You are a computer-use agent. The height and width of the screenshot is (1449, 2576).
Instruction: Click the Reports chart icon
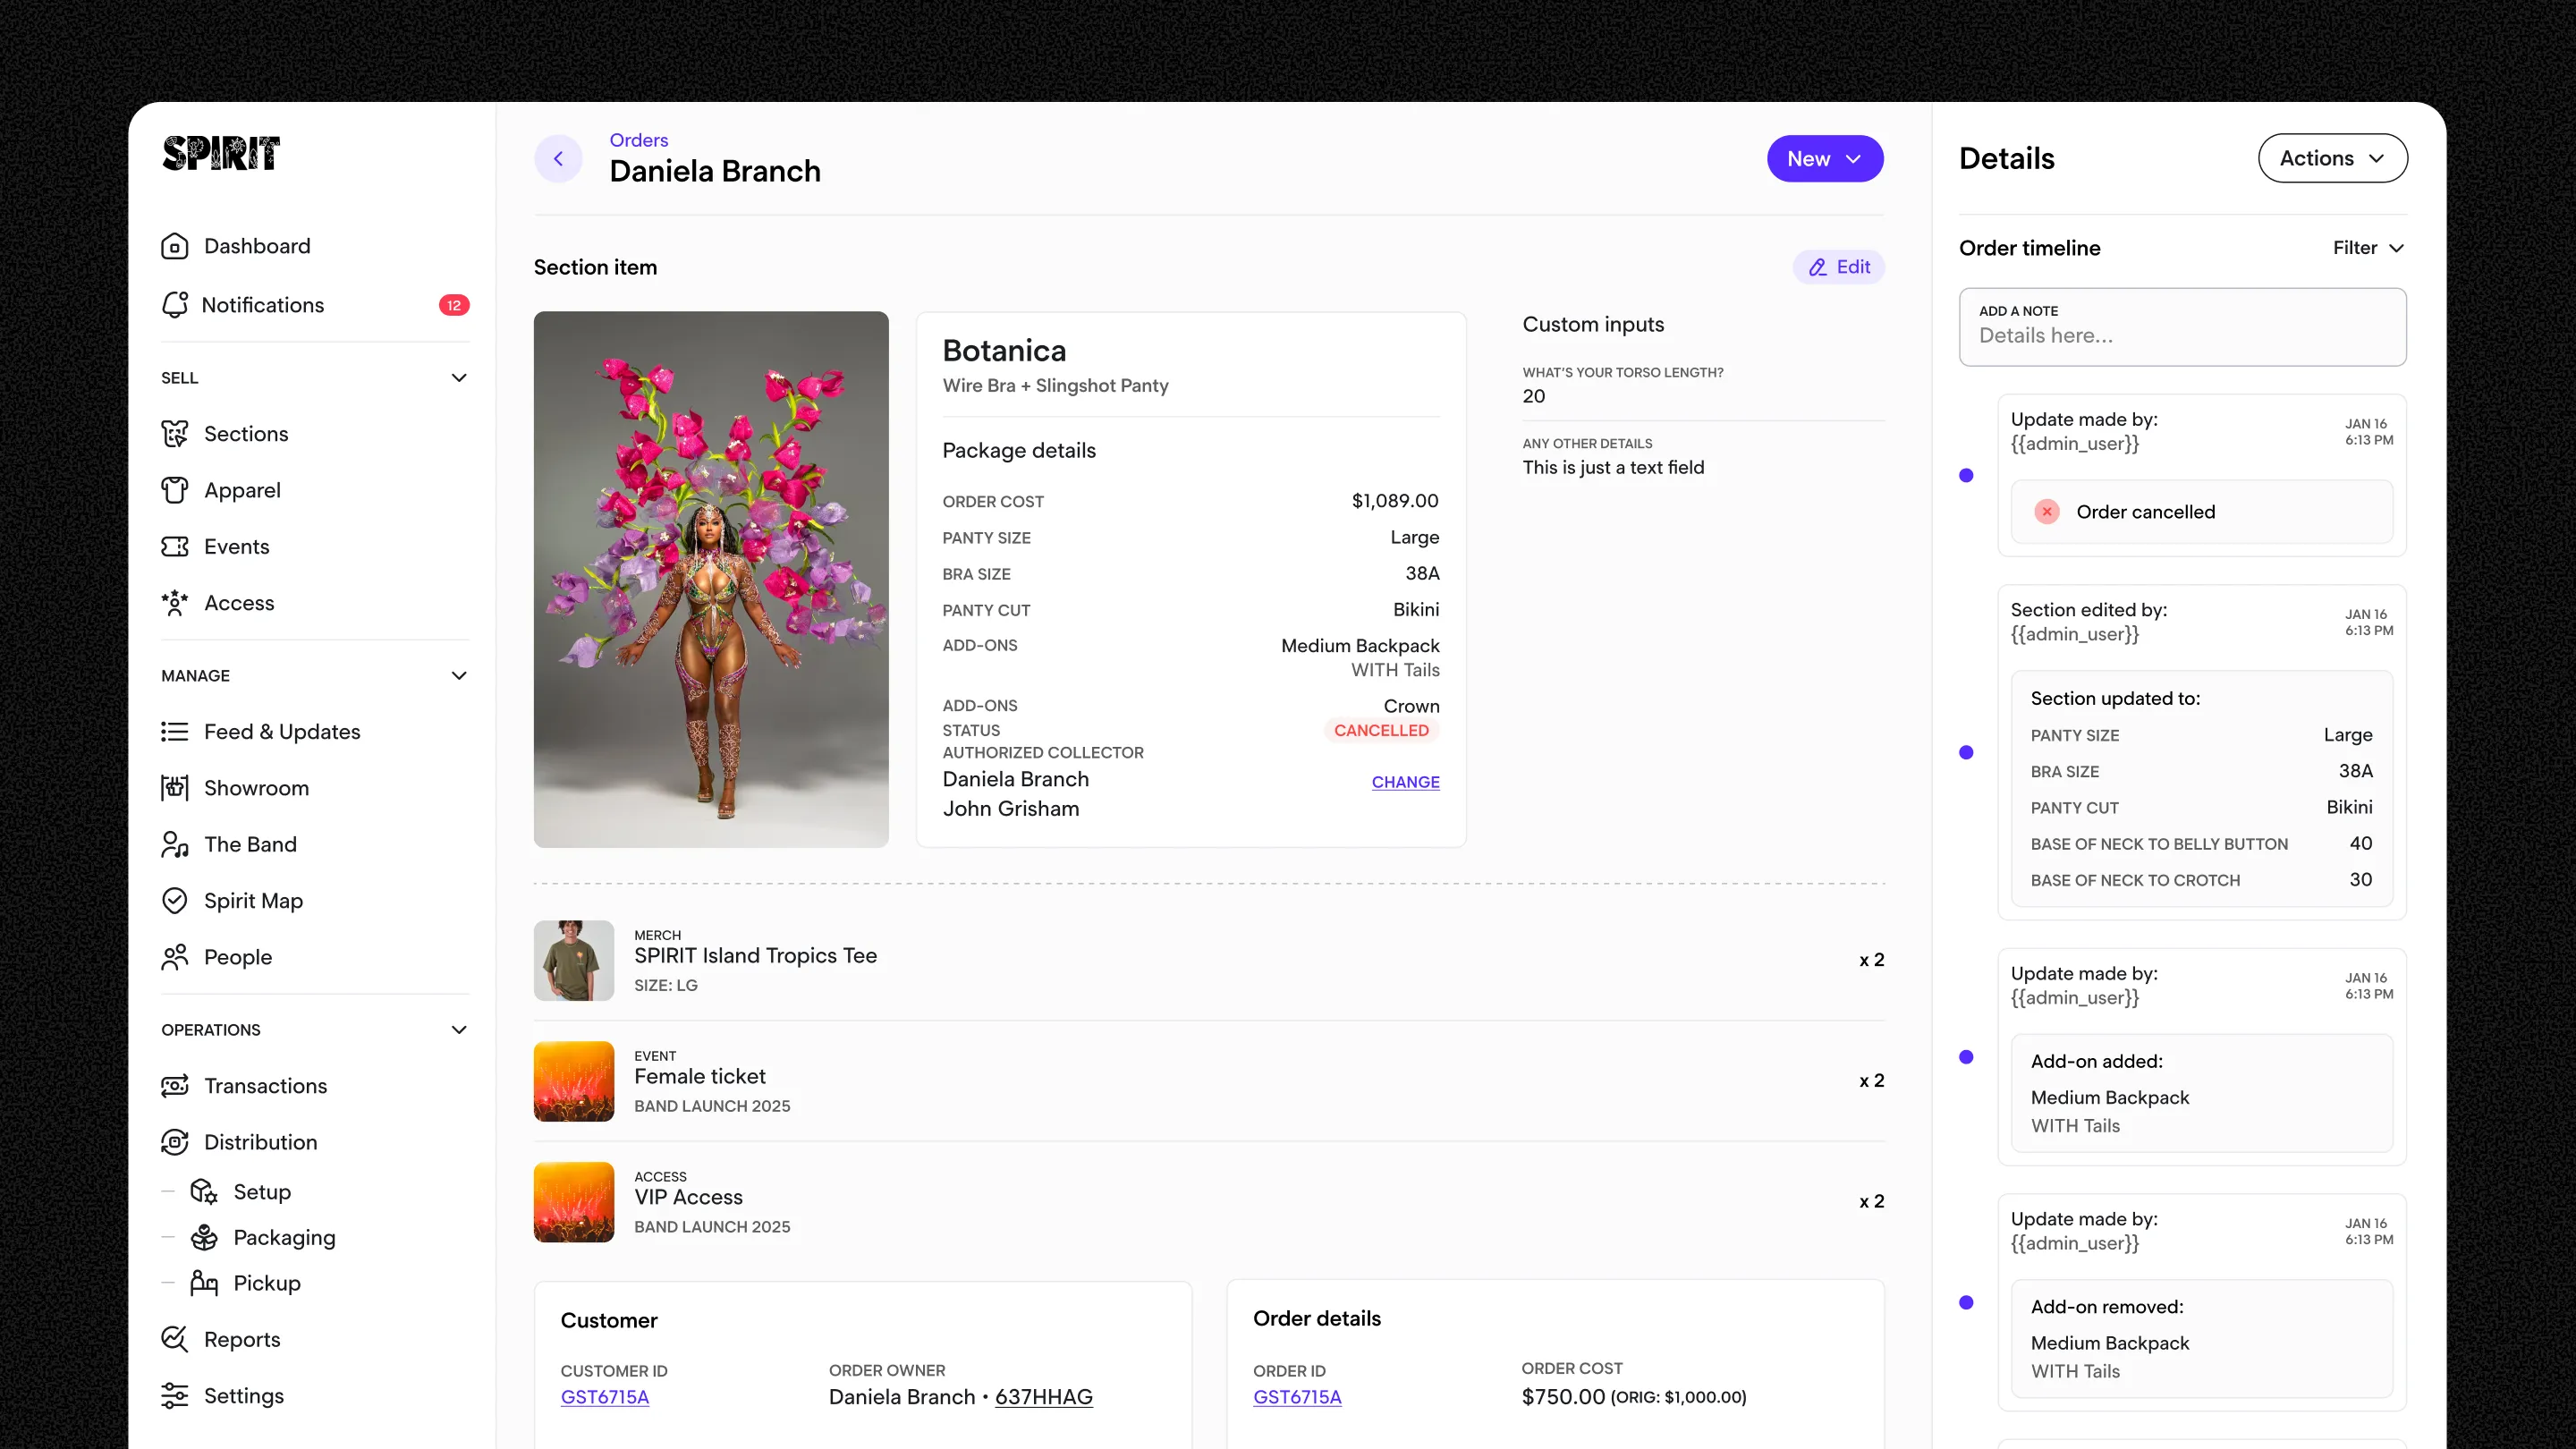(x=174, y=1340)
